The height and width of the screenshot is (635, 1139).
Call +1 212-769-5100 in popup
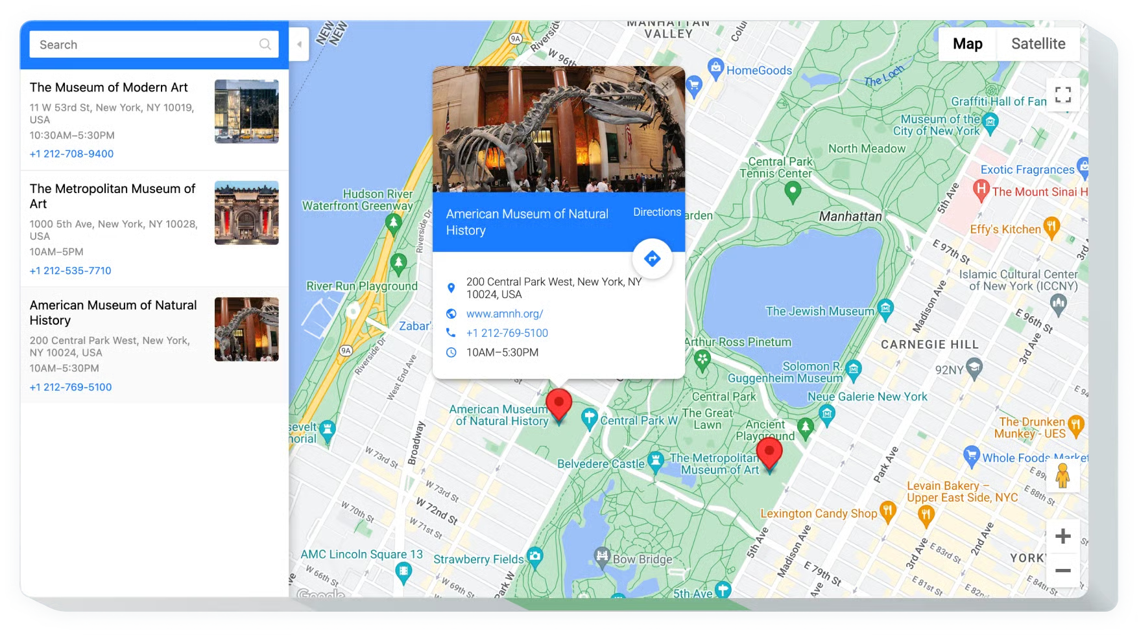click(507, 333)
